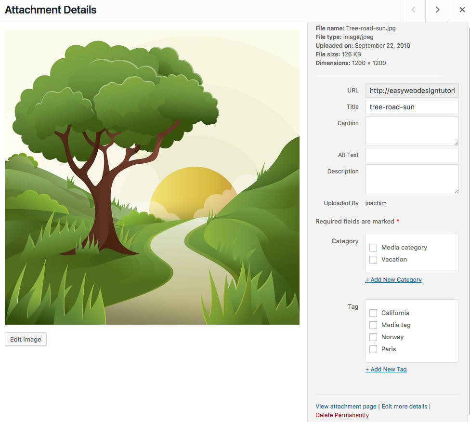Viewport: 470px width, 422px height.
Task: Go to previous attachment using left arrow
Action: (413, 10)
